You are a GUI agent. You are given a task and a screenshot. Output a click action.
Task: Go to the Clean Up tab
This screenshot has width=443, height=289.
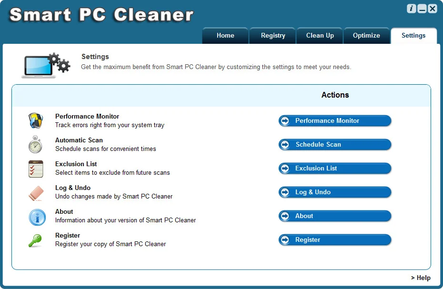tap(320, 36)
